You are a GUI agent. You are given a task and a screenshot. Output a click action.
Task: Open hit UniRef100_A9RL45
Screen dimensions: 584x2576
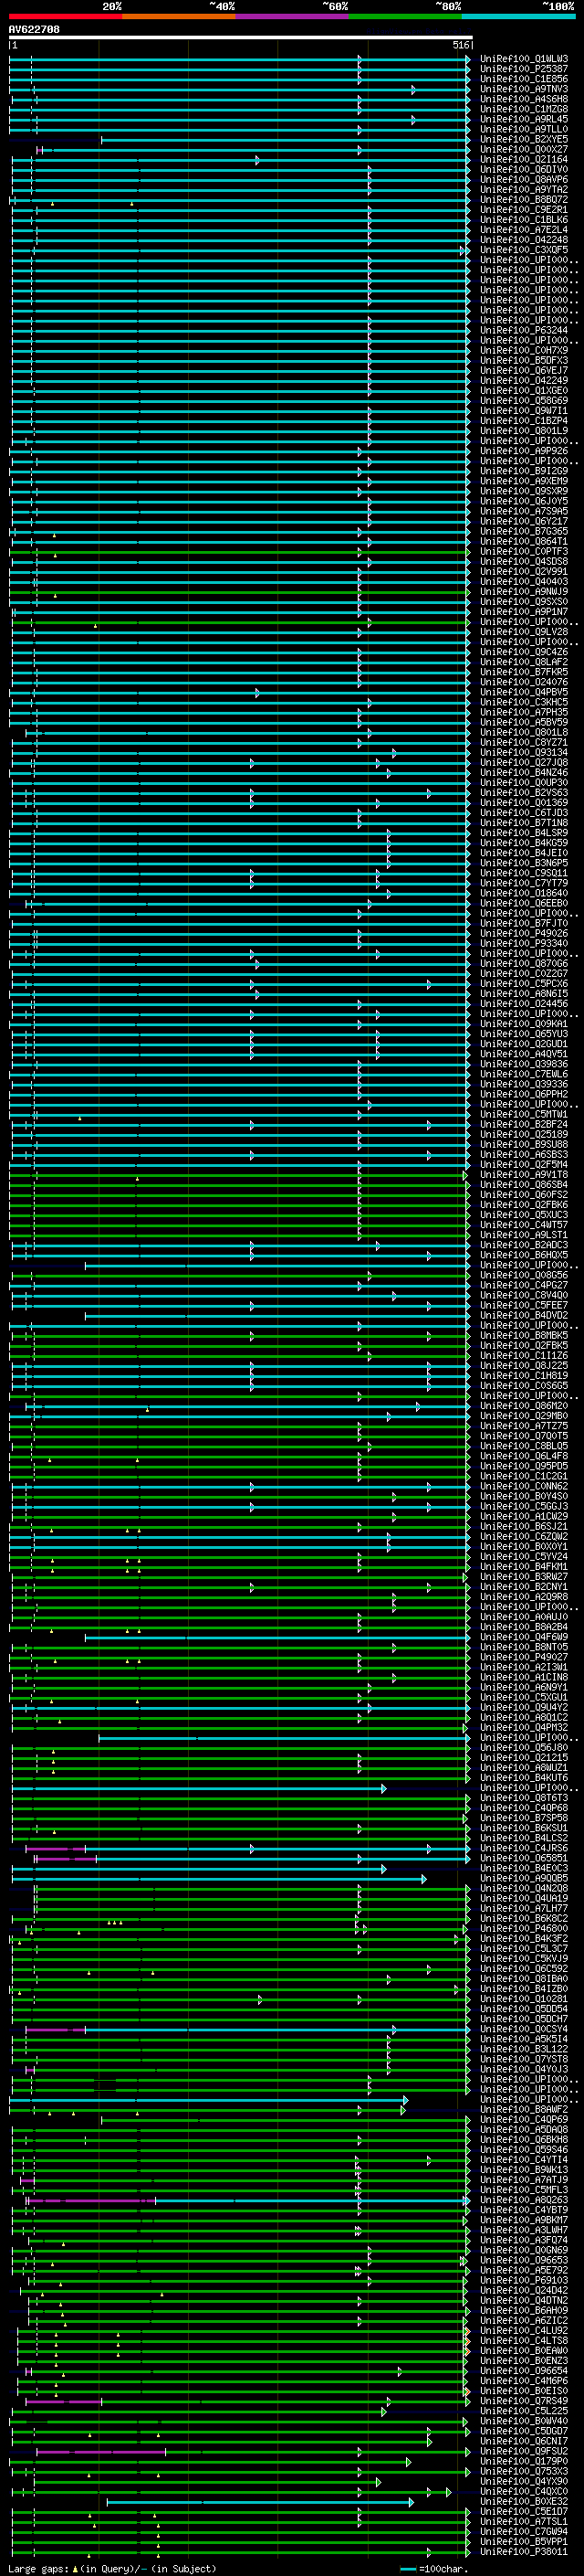pos(524,119)
